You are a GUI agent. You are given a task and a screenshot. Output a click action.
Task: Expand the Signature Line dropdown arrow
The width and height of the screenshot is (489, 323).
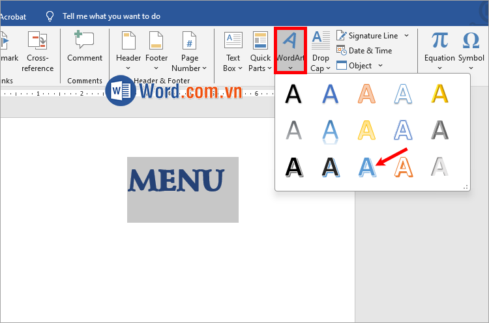[x=406, y=36]
